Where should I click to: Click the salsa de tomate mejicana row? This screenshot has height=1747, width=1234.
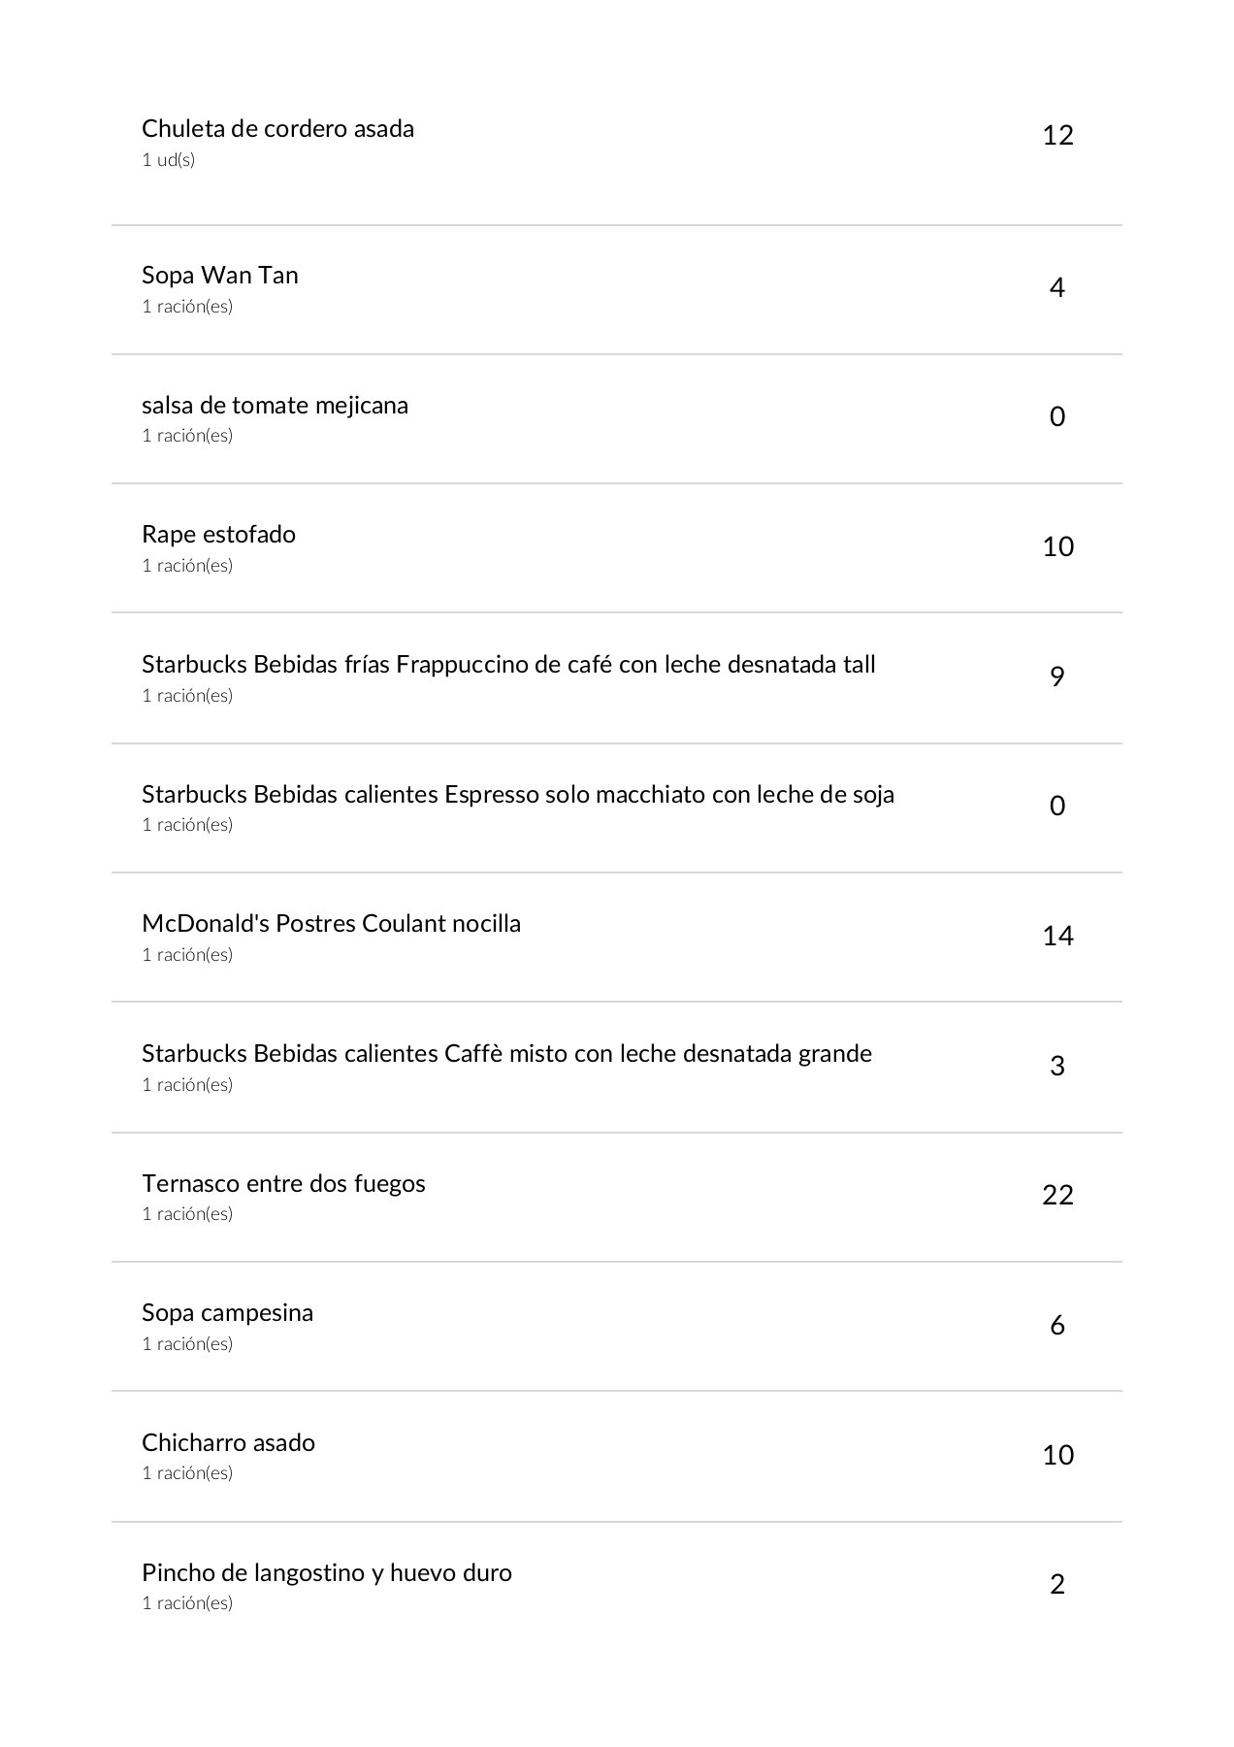pyautogui.click(x=275, y=406)
